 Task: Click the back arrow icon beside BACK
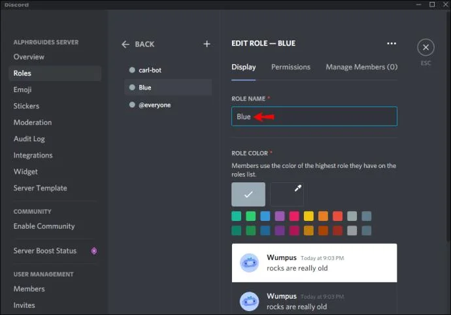tap(125, 44)
